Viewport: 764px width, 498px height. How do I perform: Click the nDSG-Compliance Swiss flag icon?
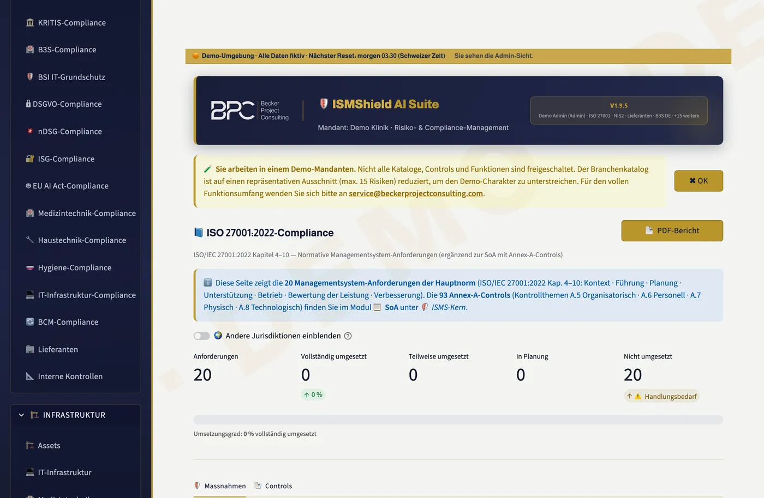click(30, 131)
